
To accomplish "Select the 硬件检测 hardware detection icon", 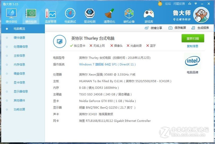I will (31, 16).
